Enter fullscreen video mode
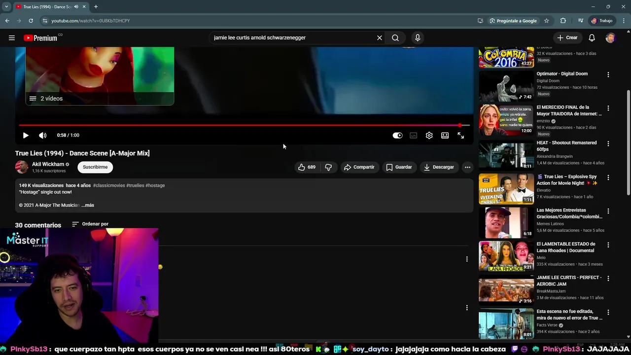This screenshot has height=355, width=631. tap(461, 135)
